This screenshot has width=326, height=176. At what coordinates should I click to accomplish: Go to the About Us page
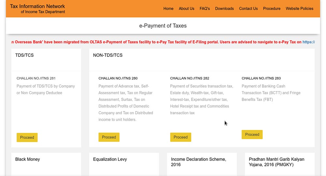[x=186, y=8]
